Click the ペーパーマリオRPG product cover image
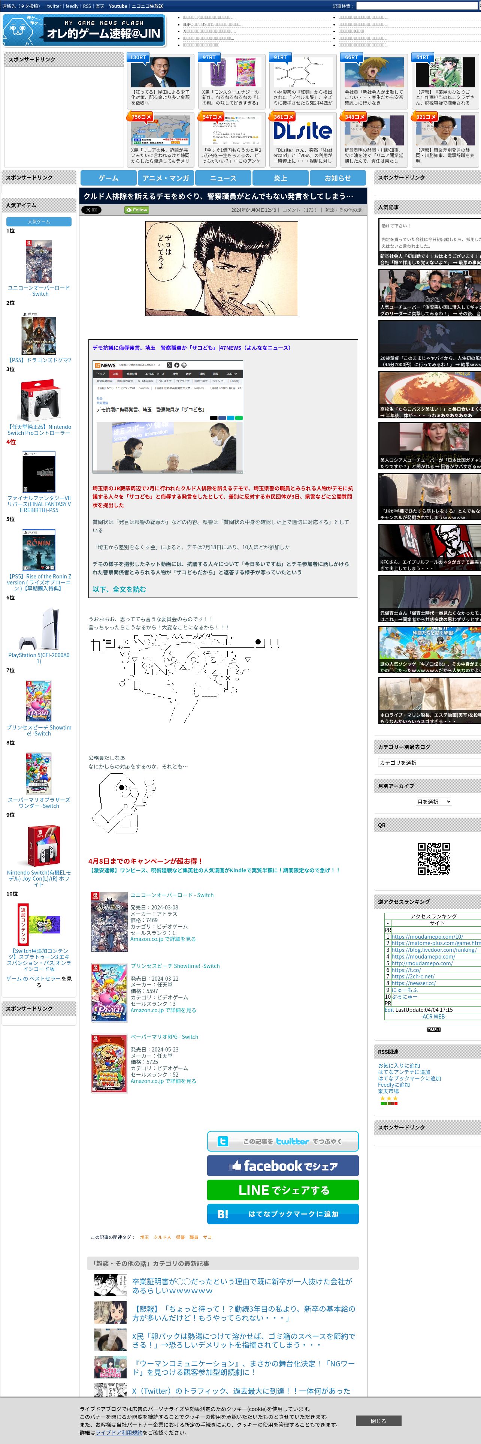Viewport: 481px width, 1444px height. [109, 1064]
